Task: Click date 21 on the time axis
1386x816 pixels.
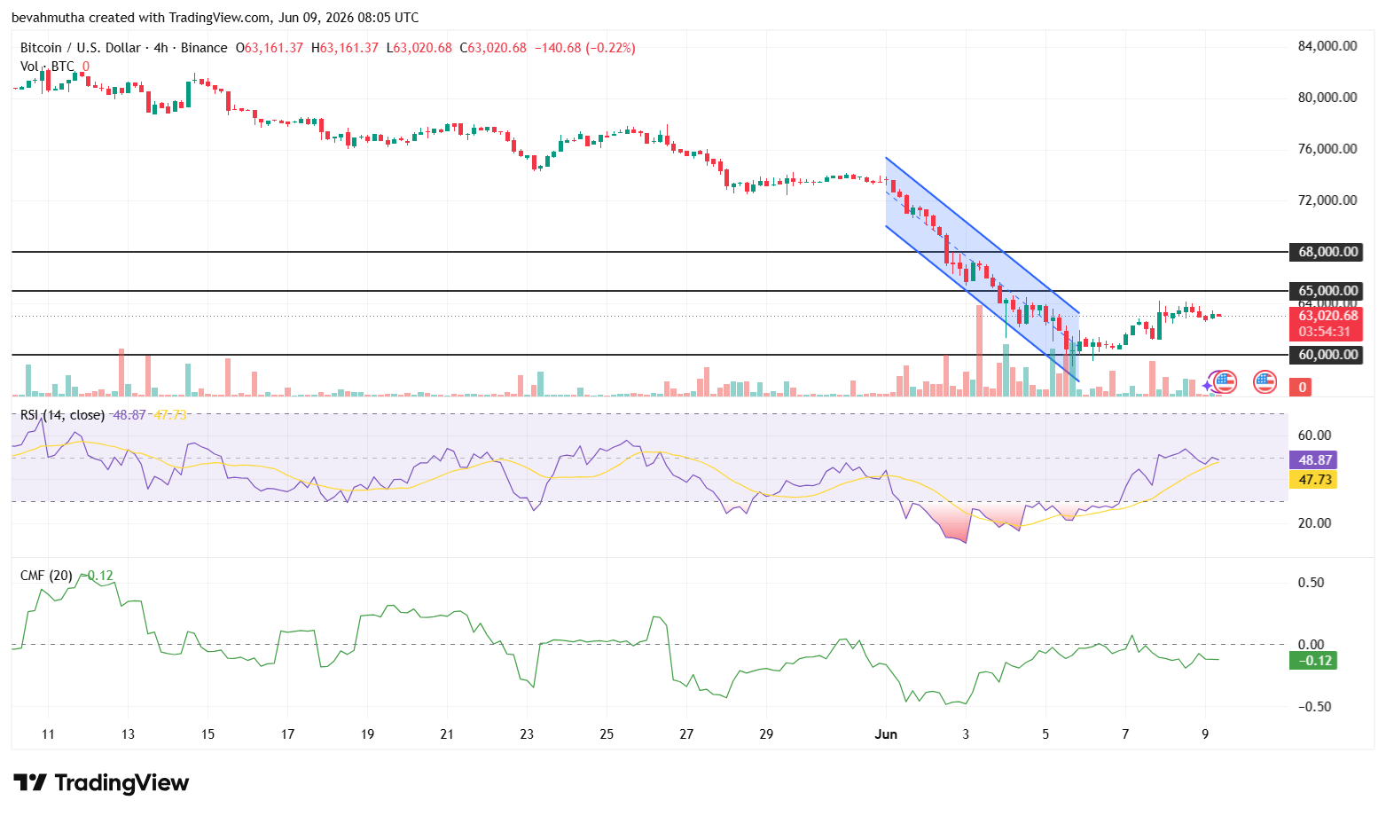Action: [x=447, y=734]
